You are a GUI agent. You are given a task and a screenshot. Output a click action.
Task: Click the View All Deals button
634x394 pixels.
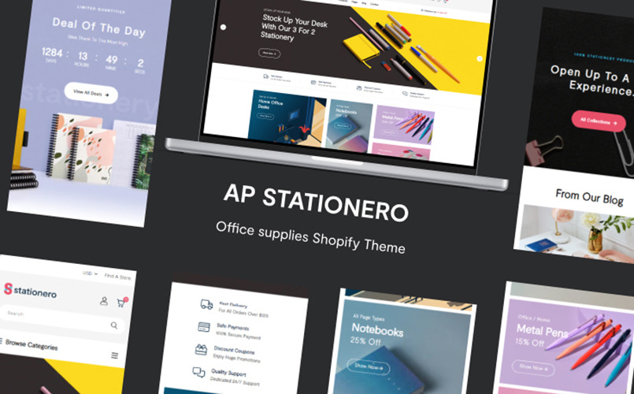coord(91,94)
